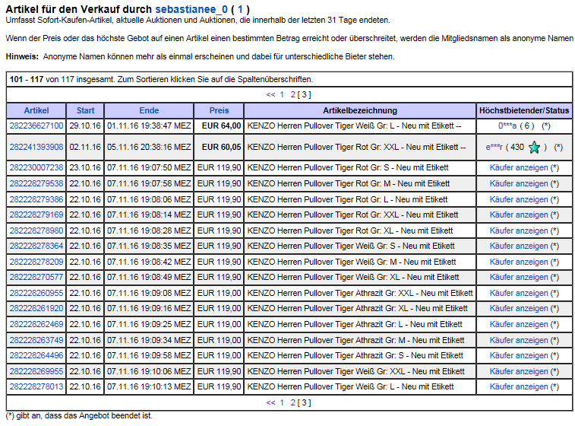Show buyer for Weiß Gr: XXL pullover
This screenshot has height=426, width=575.
point(519,372)
